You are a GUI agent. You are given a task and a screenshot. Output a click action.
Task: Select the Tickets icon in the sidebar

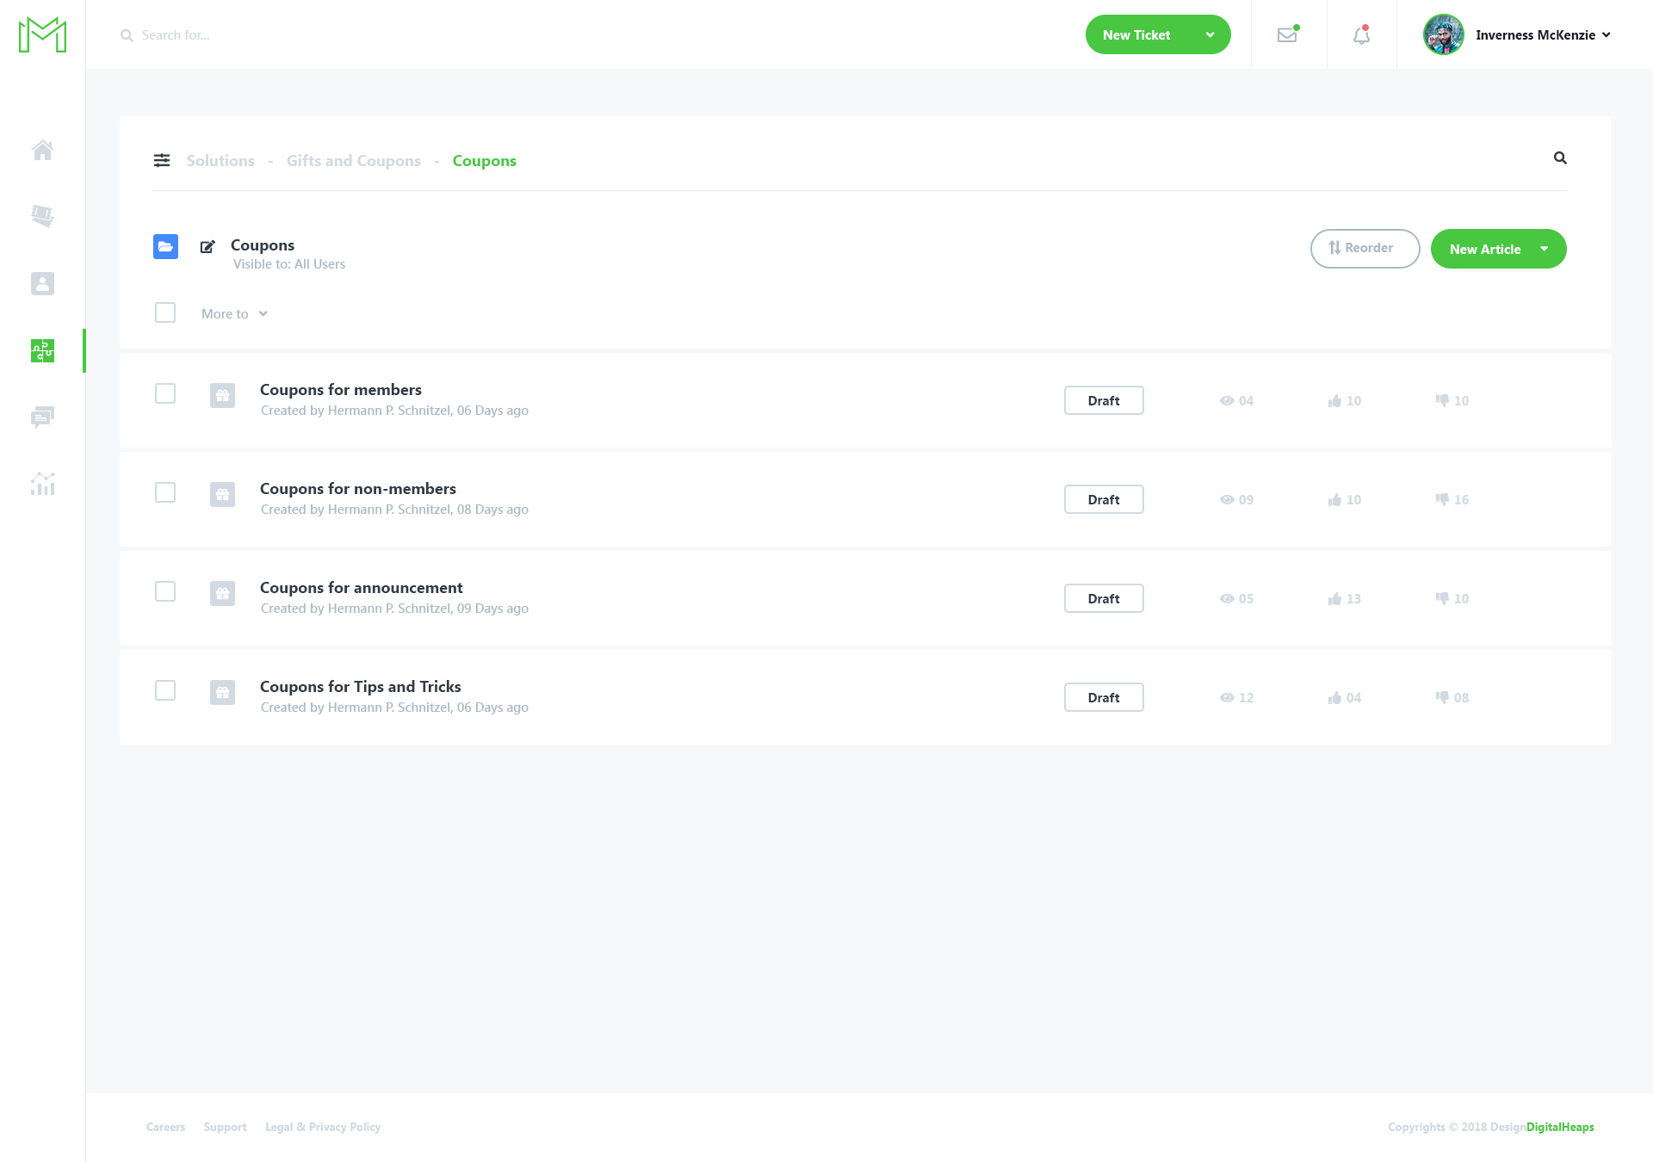tap(42, 216)
